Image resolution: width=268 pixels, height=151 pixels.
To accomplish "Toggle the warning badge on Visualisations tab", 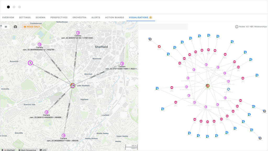I will click(x=151, y=17).
